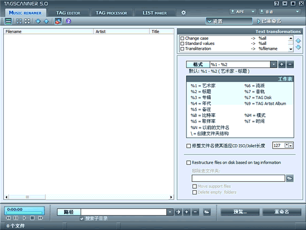Image resolution: width=306 pixels, height=230 pixels.
Task: Sort by Title column header
Action: [x=161, y=32]
